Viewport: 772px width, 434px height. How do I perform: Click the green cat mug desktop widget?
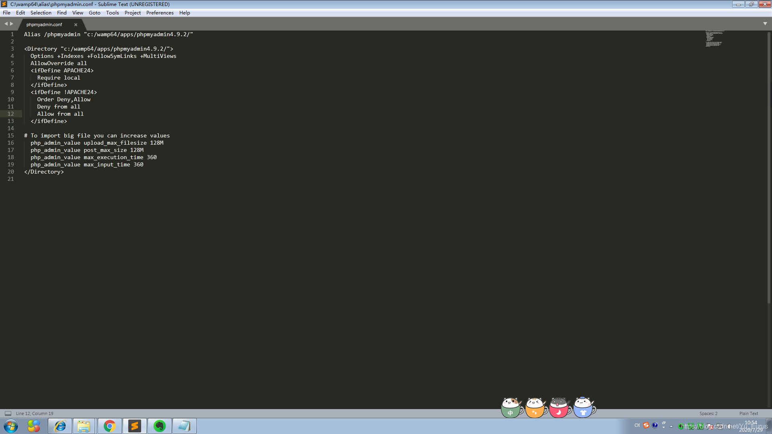point(512,407)
